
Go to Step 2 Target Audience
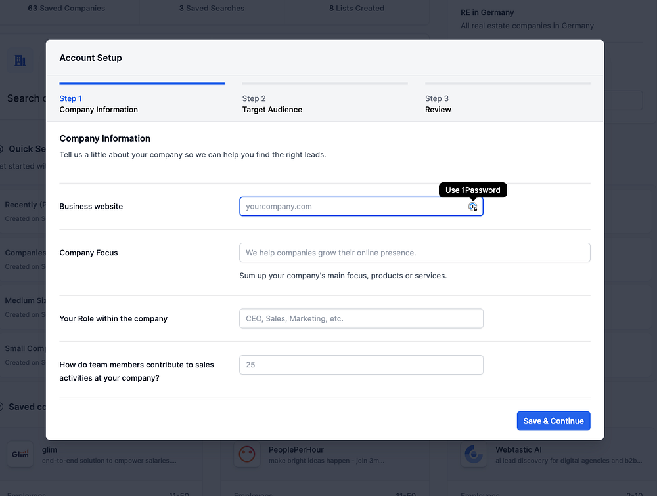tap(272, 104)
